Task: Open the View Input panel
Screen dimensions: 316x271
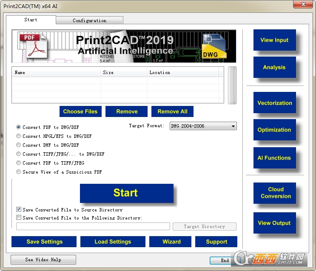Action: (x=274, y=40)
